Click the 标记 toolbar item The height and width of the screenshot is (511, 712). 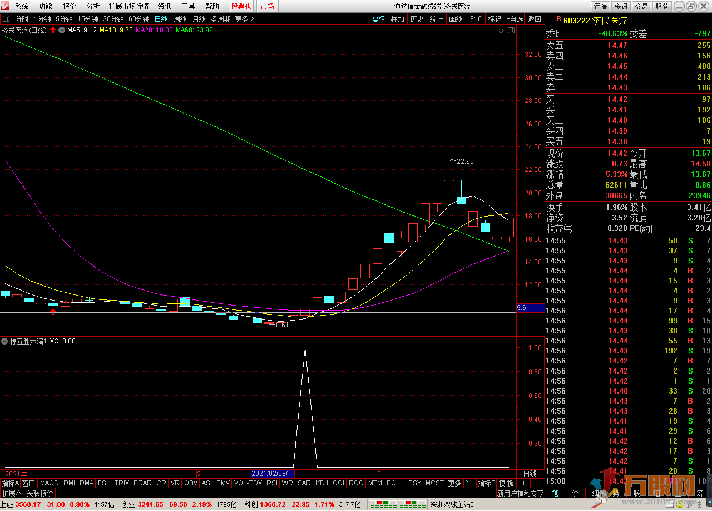pos(495,19)
